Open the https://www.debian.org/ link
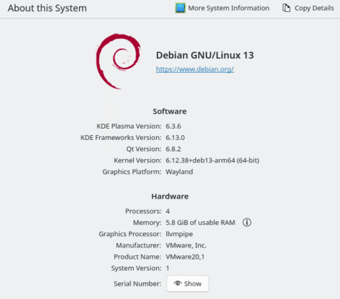The width and height of the screenshot is (340, 299). (195, 69)
